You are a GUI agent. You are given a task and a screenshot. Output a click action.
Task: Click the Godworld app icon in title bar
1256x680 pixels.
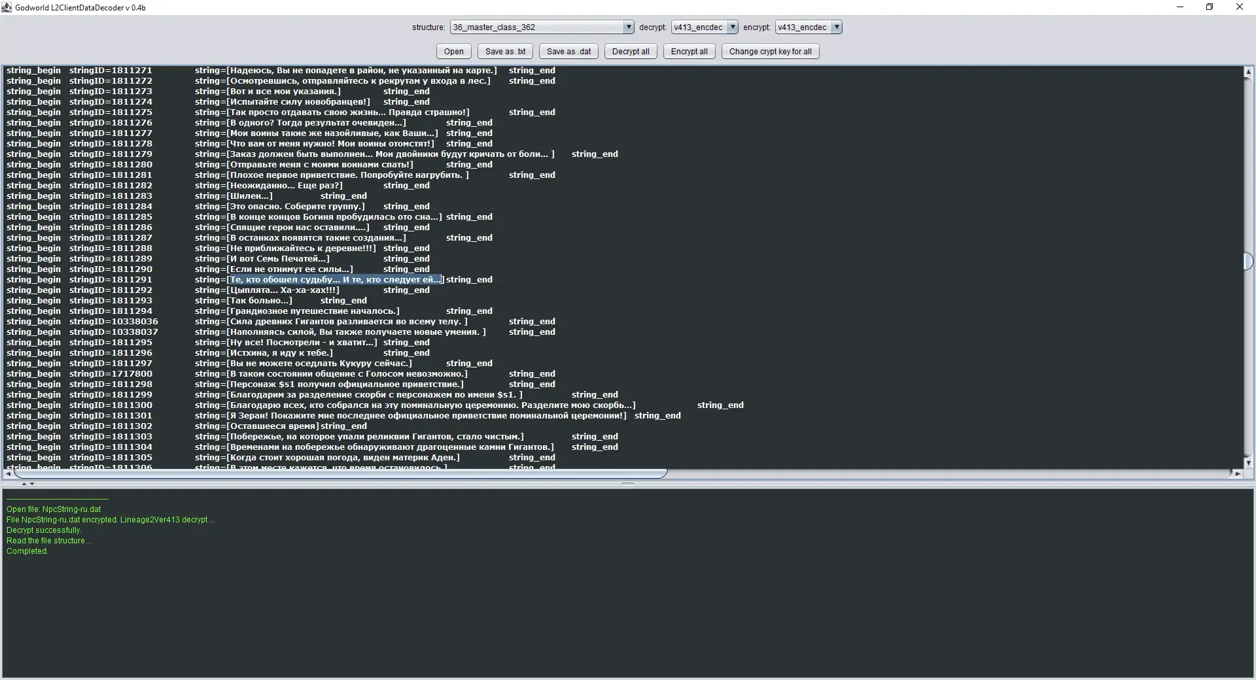coord(7,7)
